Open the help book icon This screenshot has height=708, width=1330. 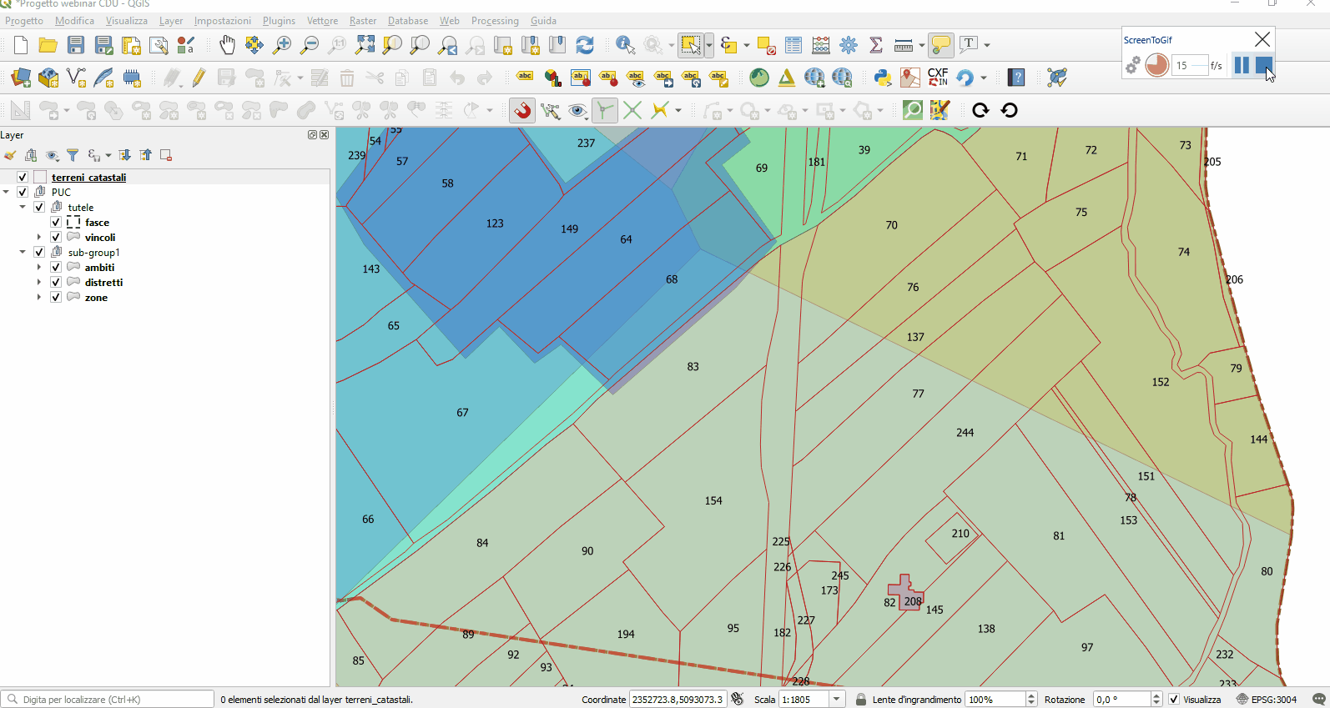(x=1016, y=78)
